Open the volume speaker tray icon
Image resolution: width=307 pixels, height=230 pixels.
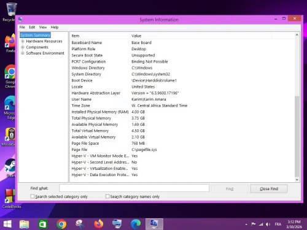[x=268, y=224]
